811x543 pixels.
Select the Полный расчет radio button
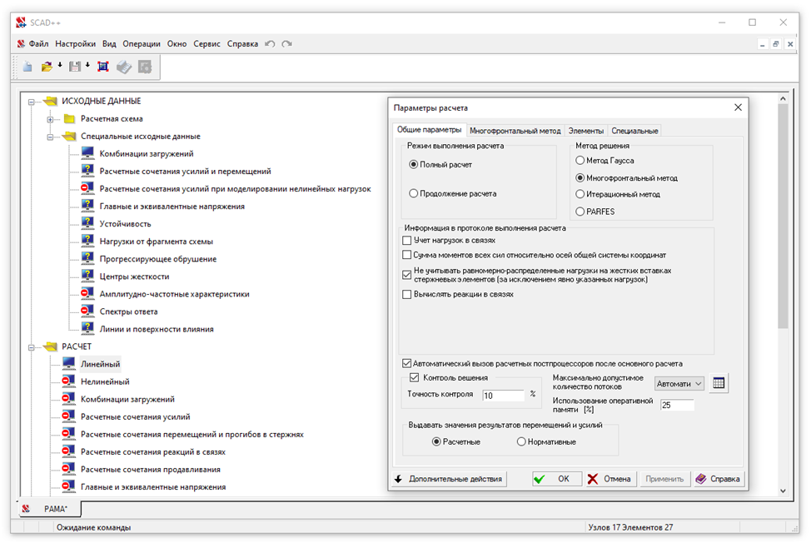coord(413,164)
